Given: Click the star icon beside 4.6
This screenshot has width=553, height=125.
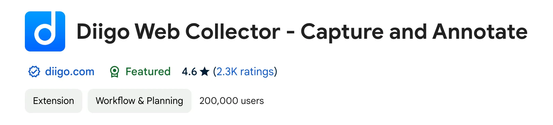Looking at the screenshot, I should 204,72.
